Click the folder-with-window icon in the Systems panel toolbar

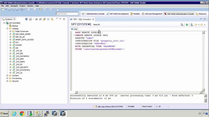(44, 19)
